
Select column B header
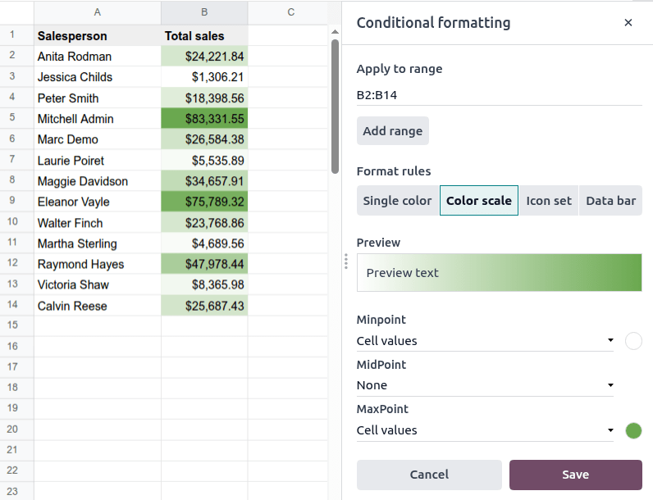204,11
